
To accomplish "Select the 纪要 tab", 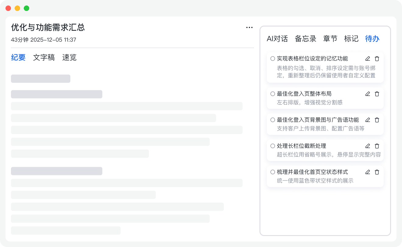I will click(x=18, y=57).
